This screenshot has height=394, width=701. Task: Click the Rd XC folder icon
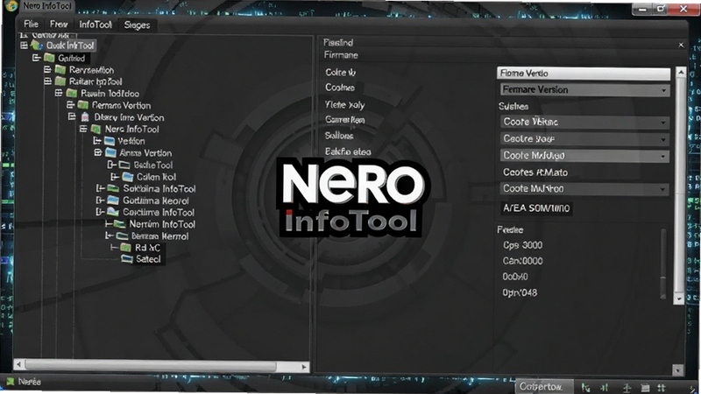(126, 248)
